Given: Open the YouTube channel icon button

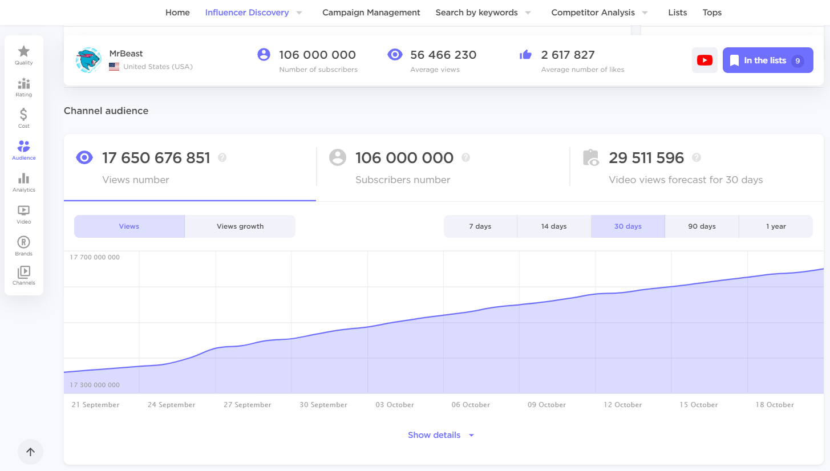Looking at the screenshot, I should point(705,60).
